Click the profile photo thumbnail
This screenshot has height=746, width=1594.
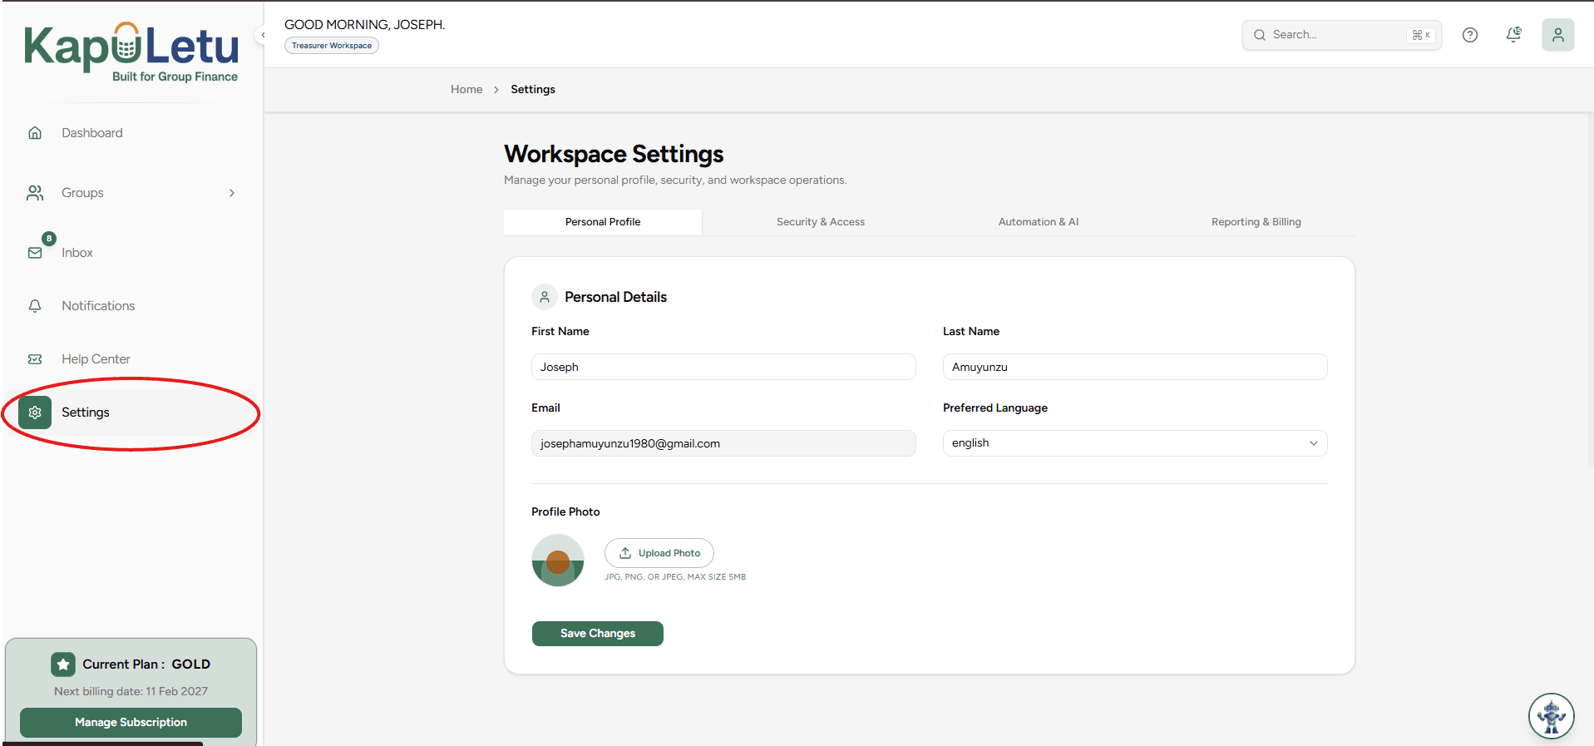tap(558, 561)
